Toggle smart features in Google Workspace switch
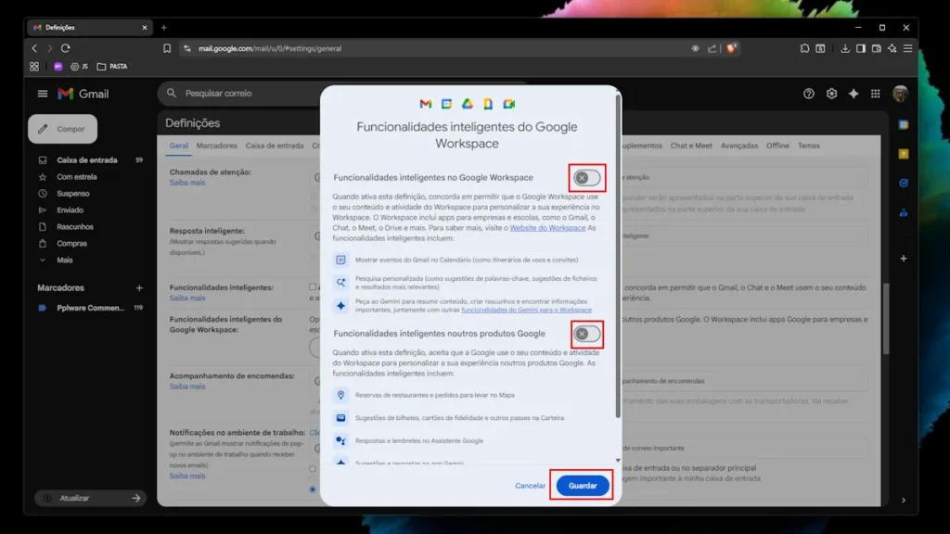The height and width of the screenshot is (534, 950). [586, 178]
